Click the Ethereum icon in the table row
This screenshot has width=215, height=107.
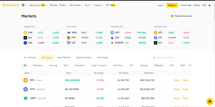tap(26, 89)
